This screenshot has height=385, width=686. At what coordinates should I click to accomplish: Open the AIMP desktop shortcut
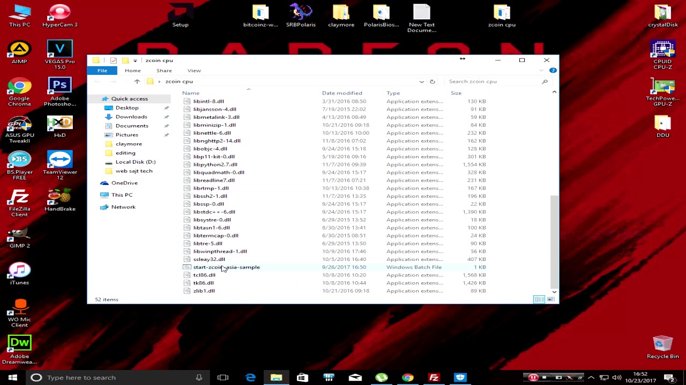point(19,52)
